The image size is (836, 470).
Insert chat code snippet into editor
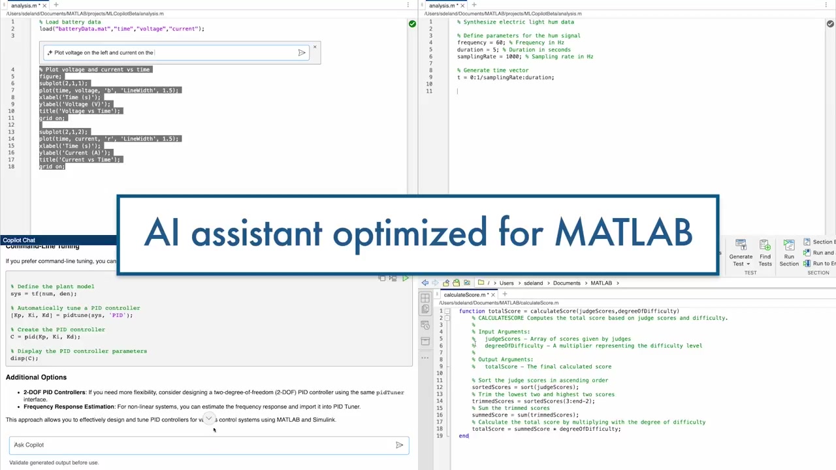[x=393, y=279]
